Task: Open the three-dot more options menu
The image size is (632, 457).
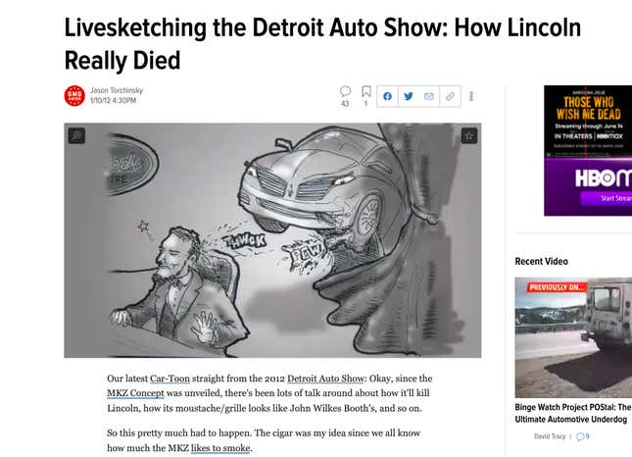Action: coord(471,96)
